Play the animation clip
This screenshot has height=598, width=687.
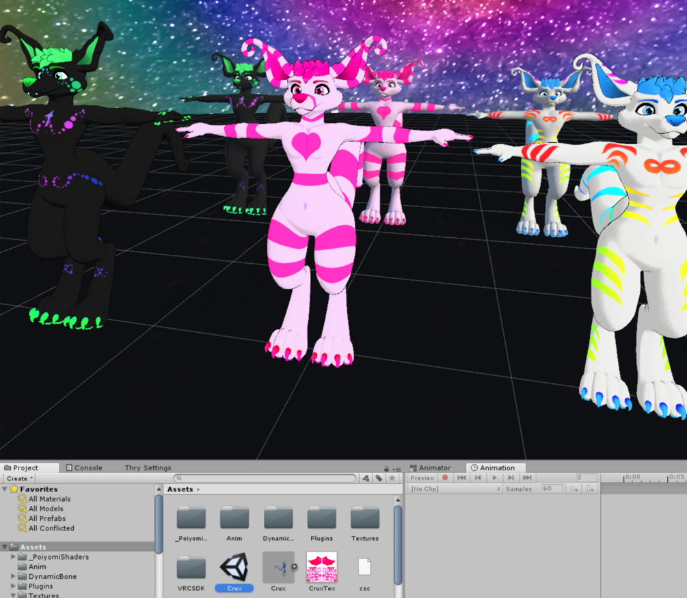coord(494,478)
